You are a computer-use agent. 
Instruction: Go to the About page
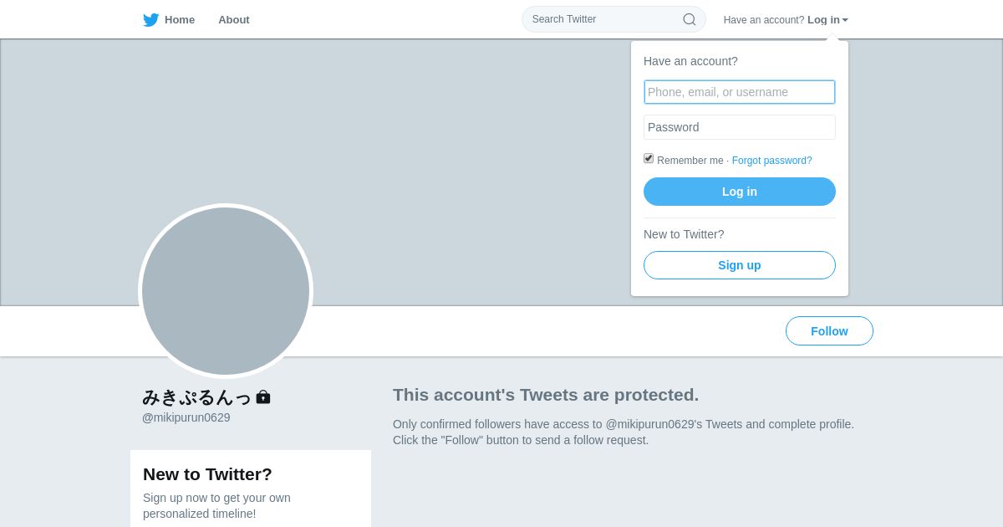click(x=234, y=20)
